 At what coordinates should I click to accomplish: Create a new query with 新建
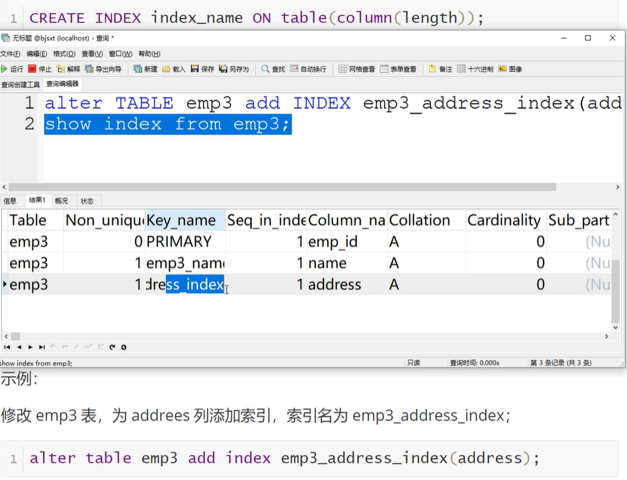(x=146, y=69)
